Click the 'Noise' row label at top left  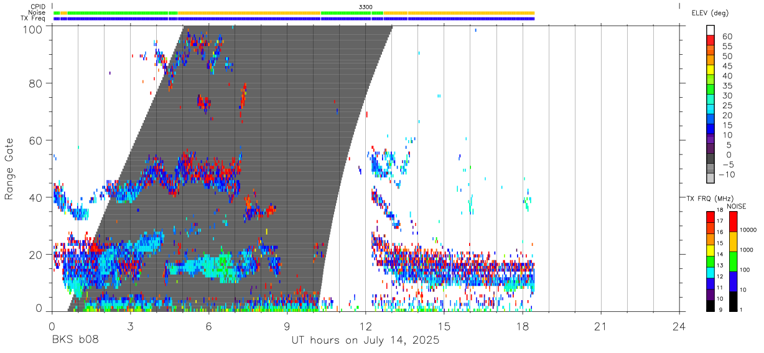[x=37, y=12]
